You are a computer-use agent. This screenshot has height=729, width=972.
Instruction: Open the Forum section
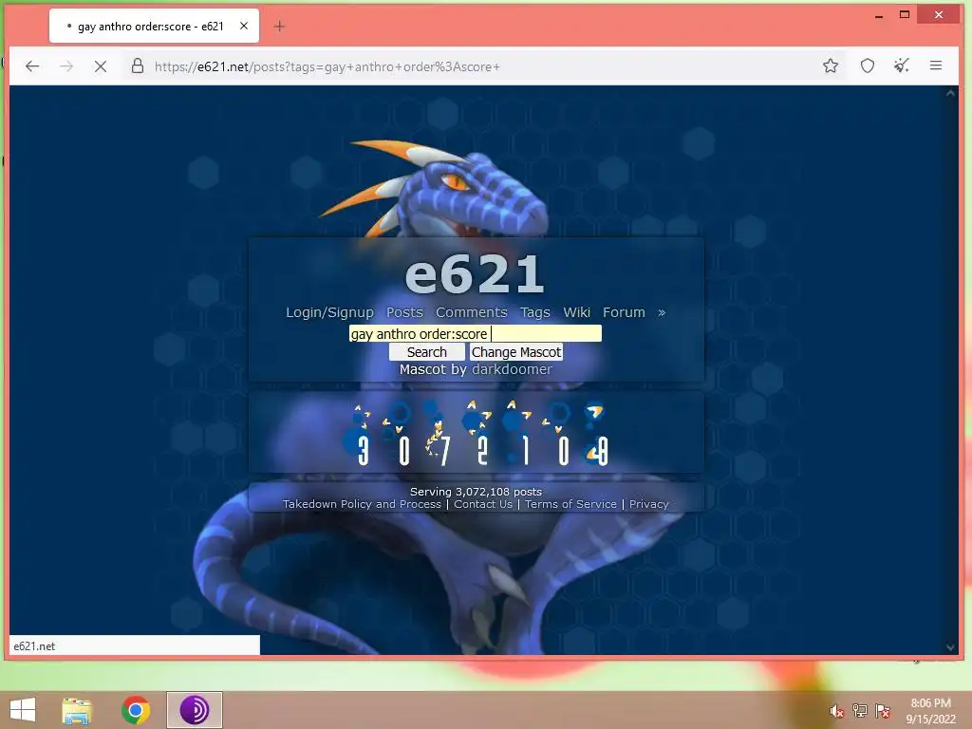[624, 312]
